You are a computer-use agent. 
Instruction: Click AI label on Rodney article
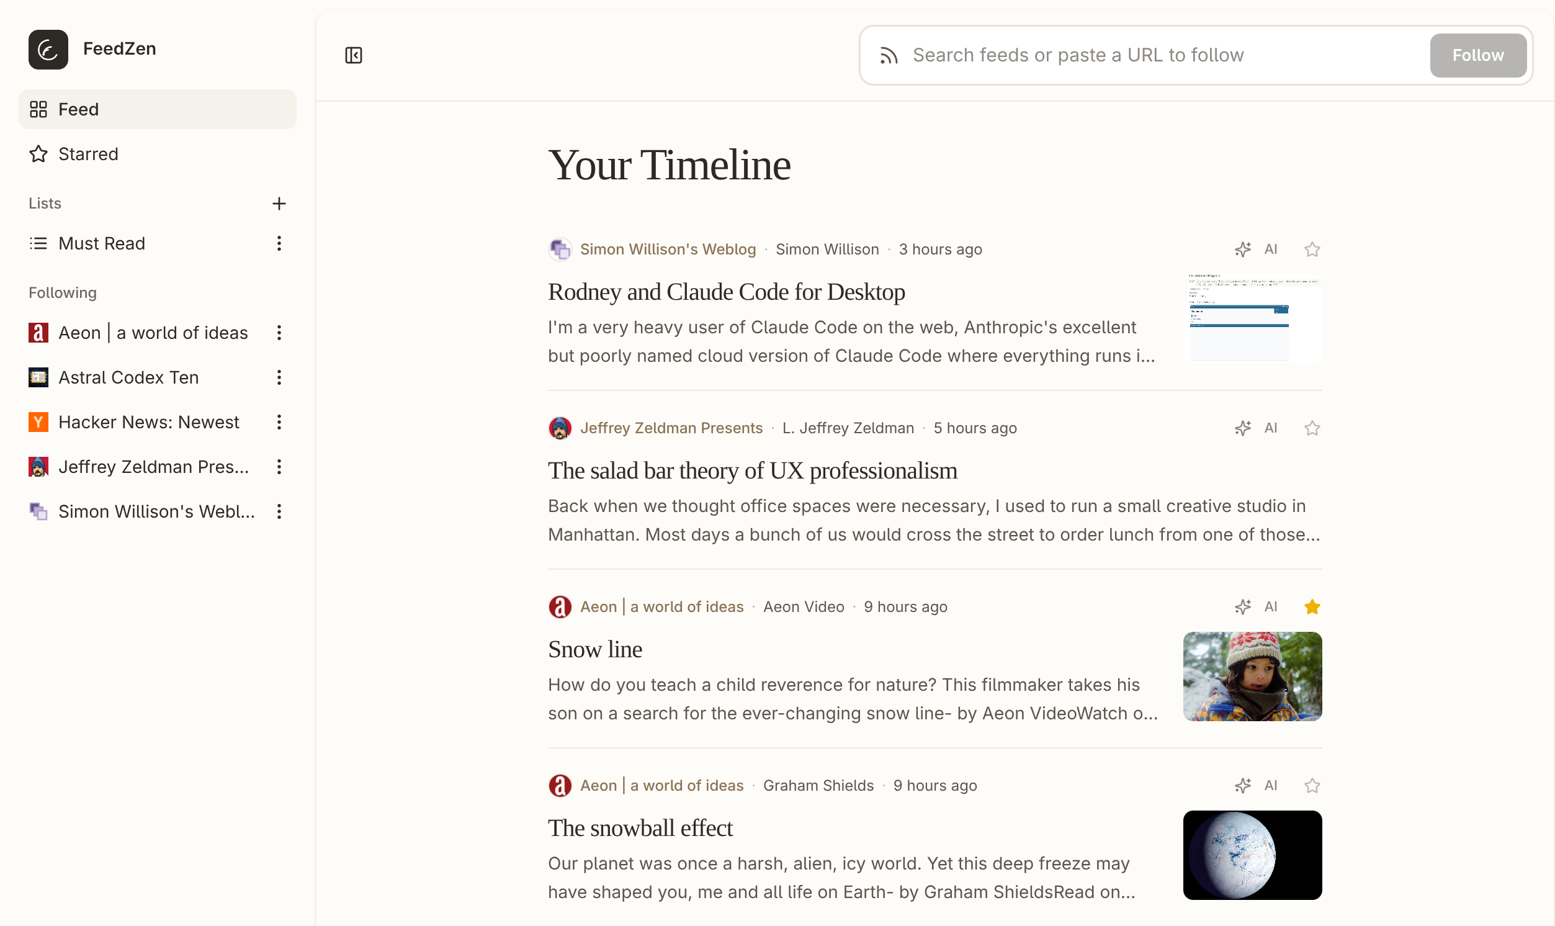[x=1271, y=249]
